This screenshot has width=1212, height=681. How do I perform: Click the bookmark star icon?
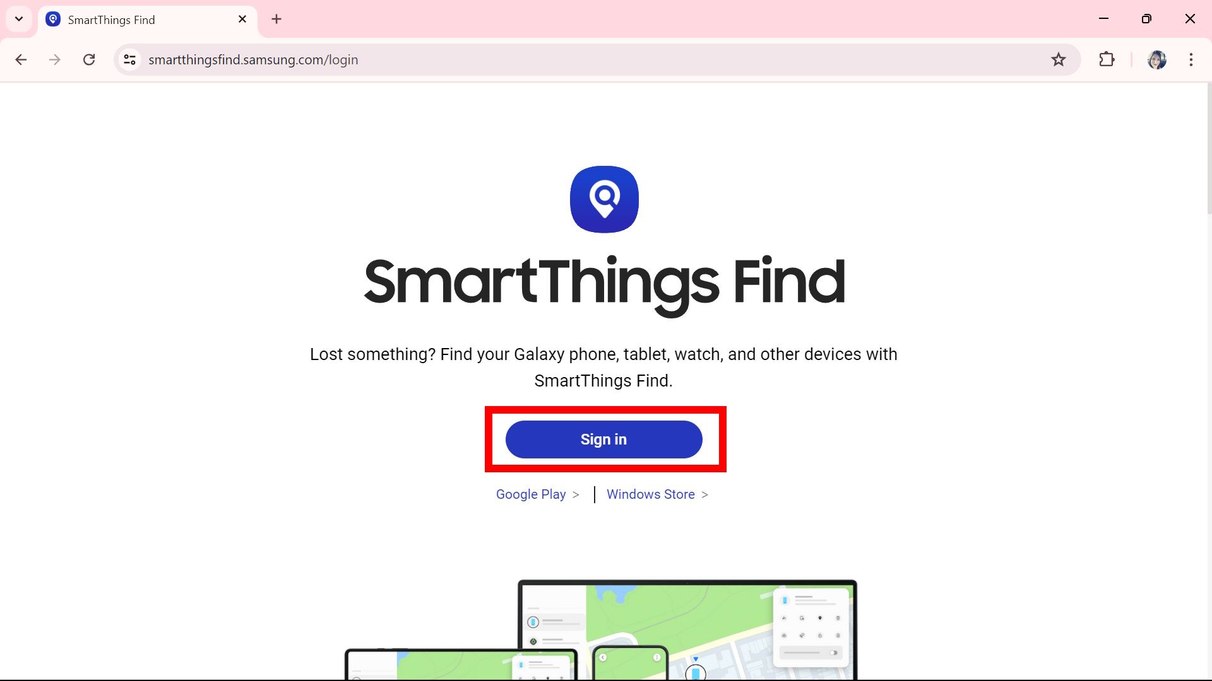pyautogui.click(x=1058, y=59)
